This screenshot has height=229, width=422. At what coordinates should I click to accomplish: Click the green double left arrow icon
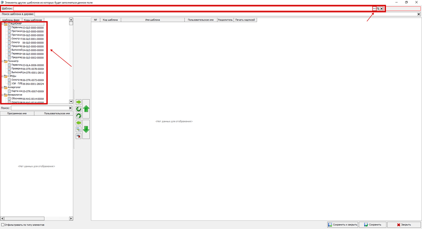pyautogui.click(x=79, y=123)
